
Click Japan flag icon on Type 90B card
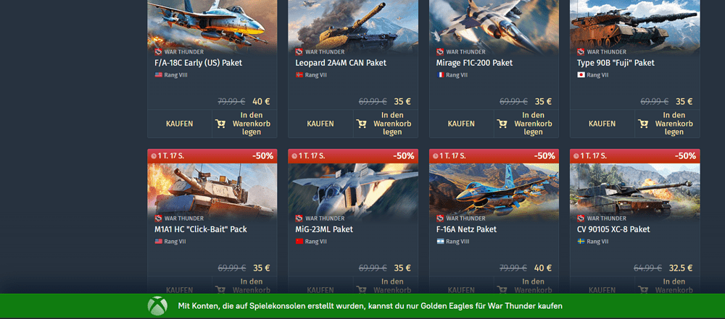[581, 75]
